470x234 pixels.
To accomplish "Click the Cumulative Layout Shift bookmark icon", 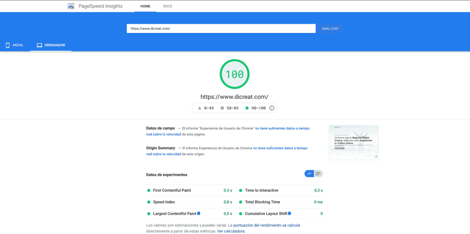I will click(290, 213).
